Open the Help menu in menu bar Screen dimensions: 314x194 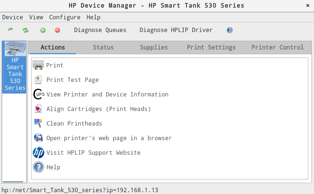[x=93, y=17]
